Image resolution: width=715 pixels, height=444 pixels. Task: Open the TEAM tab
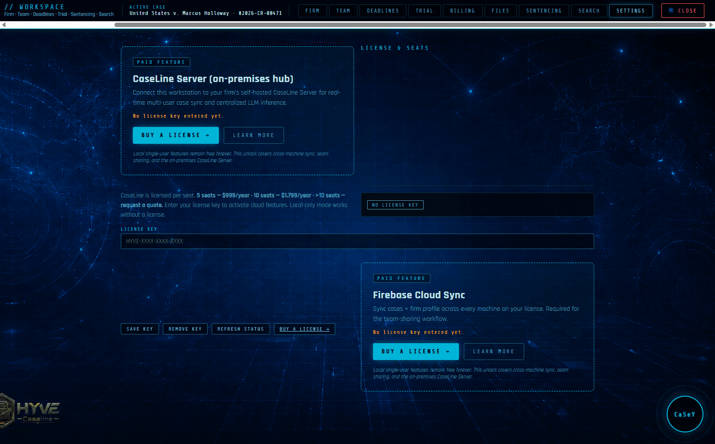(343, 11)
